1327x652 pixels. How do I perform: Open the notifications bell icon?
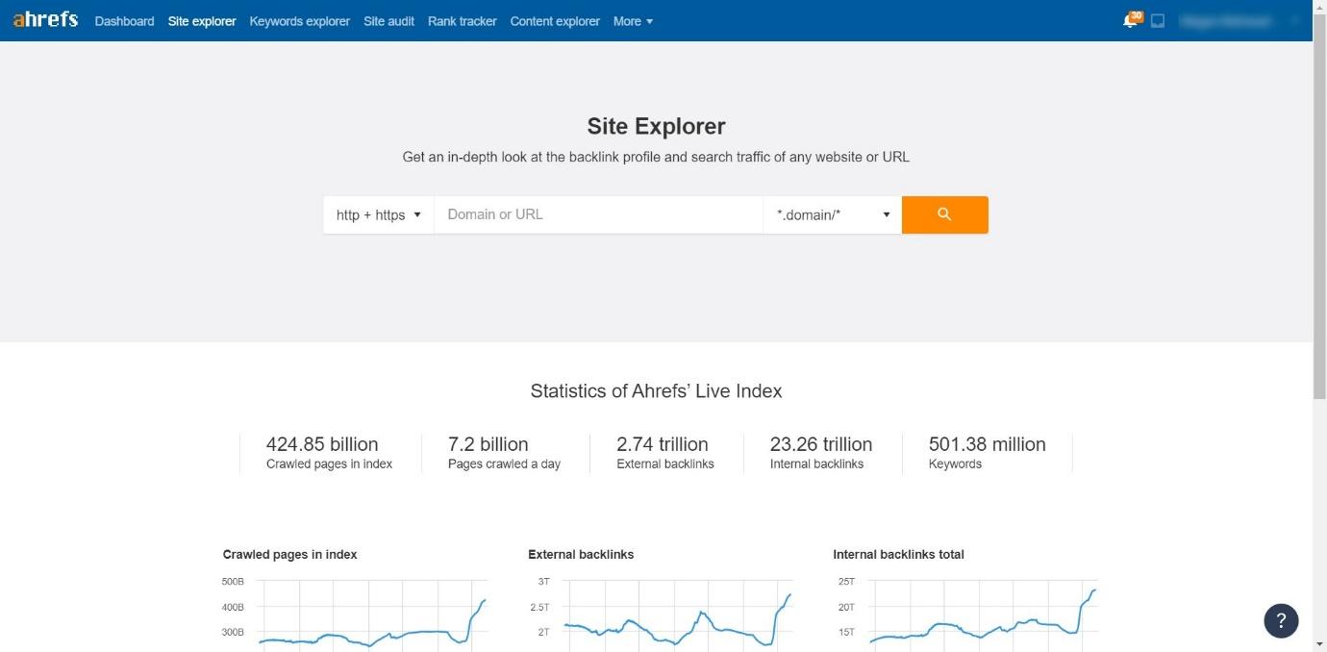1131,20
